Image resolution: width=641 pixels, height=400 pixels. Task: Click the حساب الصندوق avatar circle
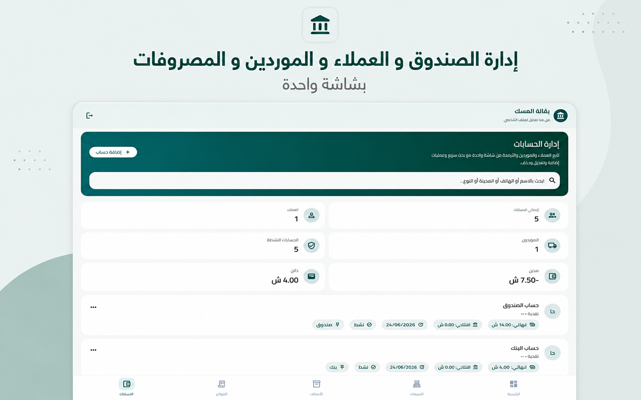(x=552, y=311)
